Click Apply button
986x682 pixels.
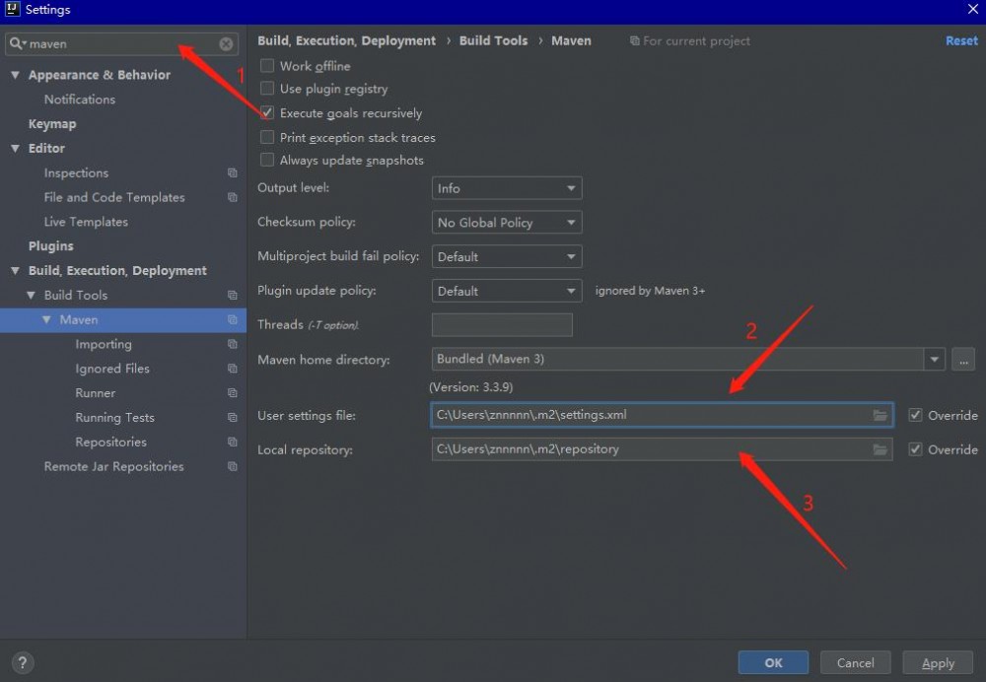[x=938, y=662]
